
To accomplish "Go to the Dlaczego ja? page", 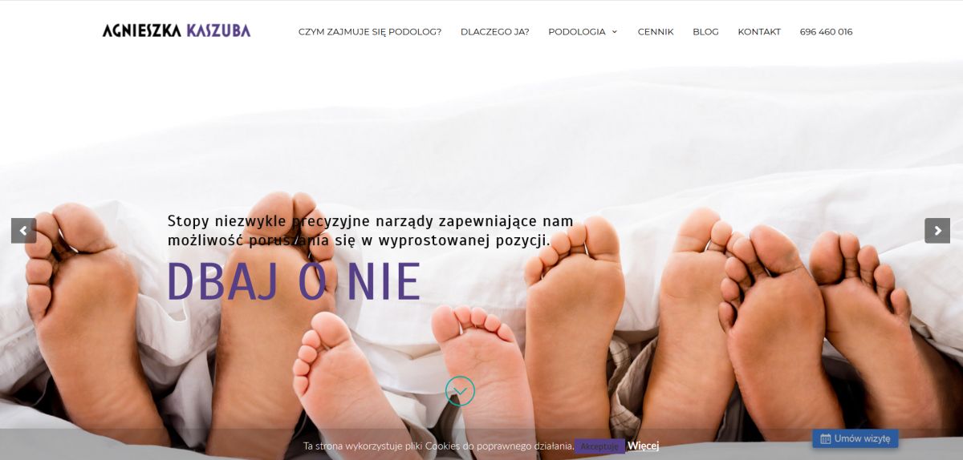I will 494,32.
